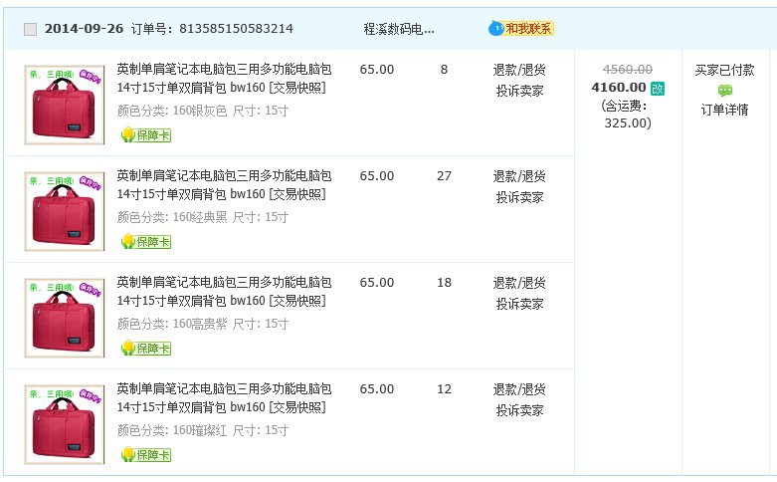Click unit price 65.00 in 160银灰色 row
Screen dimensions: 777x482
coord(377,70)
